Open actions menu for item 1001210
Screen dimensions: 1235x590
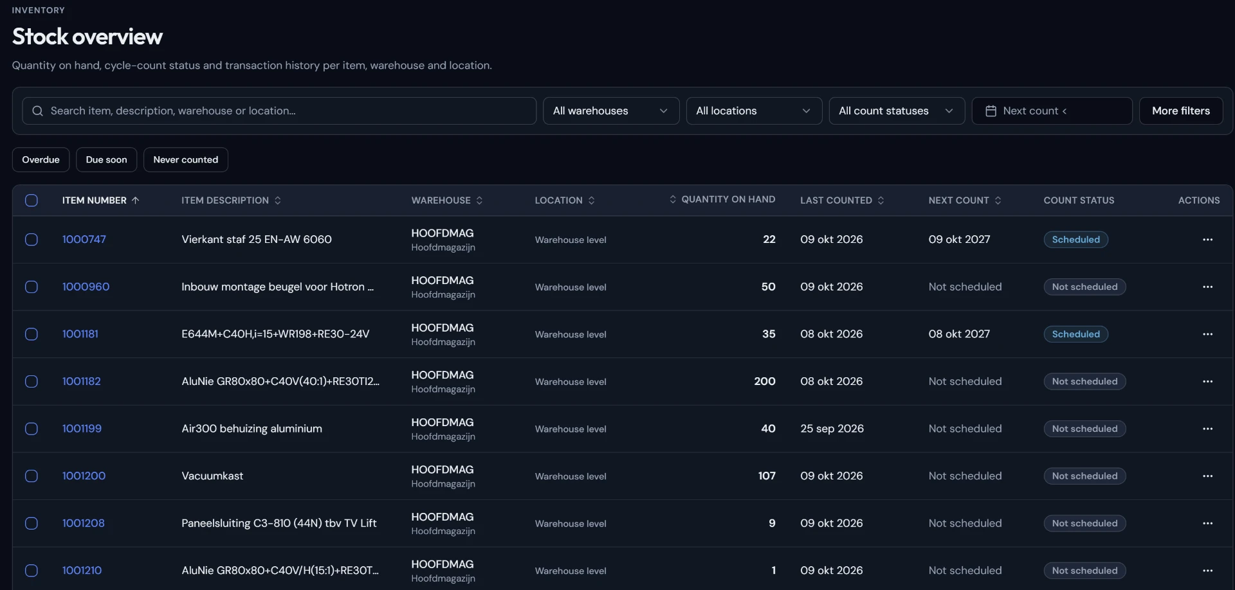[x=1207, y=571]
